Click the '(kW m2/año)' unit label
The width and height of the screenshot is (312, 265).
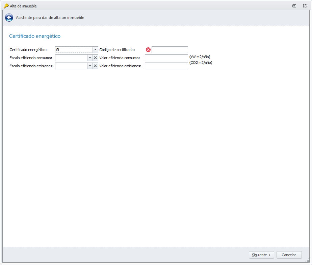pyautogui.click(x=200, y=57)
